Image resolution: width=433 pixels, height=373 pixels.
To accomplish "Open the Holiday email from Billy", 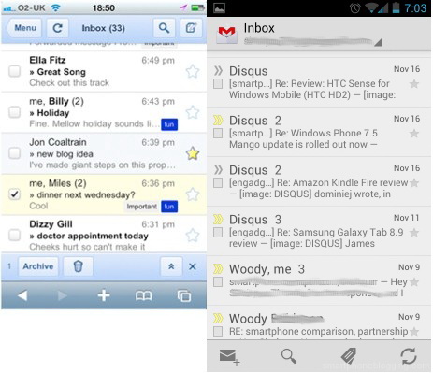I will click(104, 113).
